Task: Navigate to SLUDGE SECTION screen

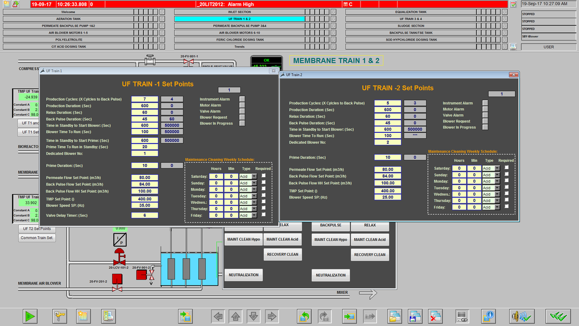Action: (411, 26)
